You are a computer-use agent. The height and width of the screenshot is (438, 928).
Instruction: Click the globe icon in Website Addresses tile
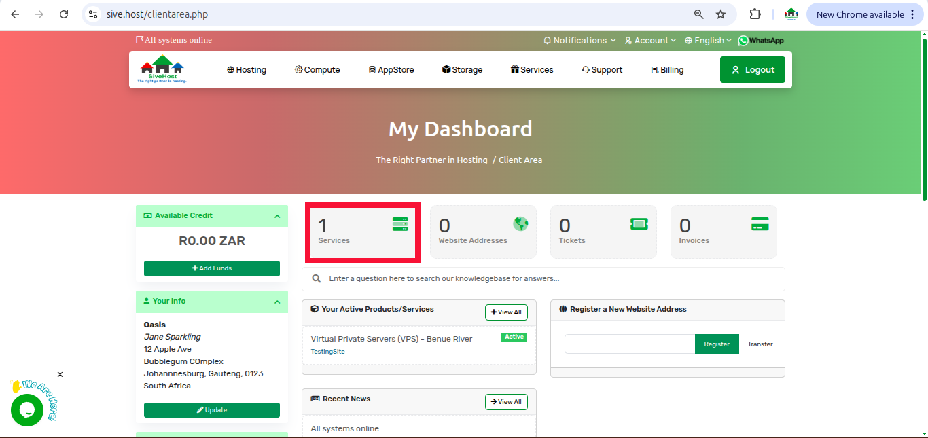[x=520, y=224]
